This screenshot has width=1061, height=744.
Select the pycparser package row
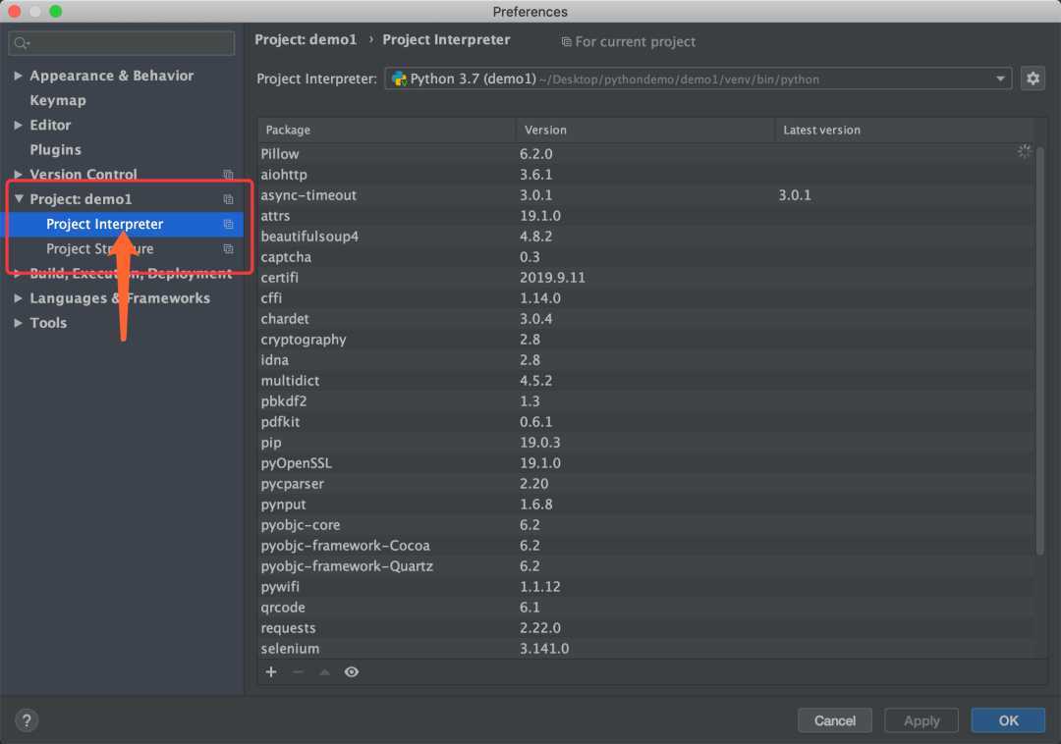coord(645,484)
